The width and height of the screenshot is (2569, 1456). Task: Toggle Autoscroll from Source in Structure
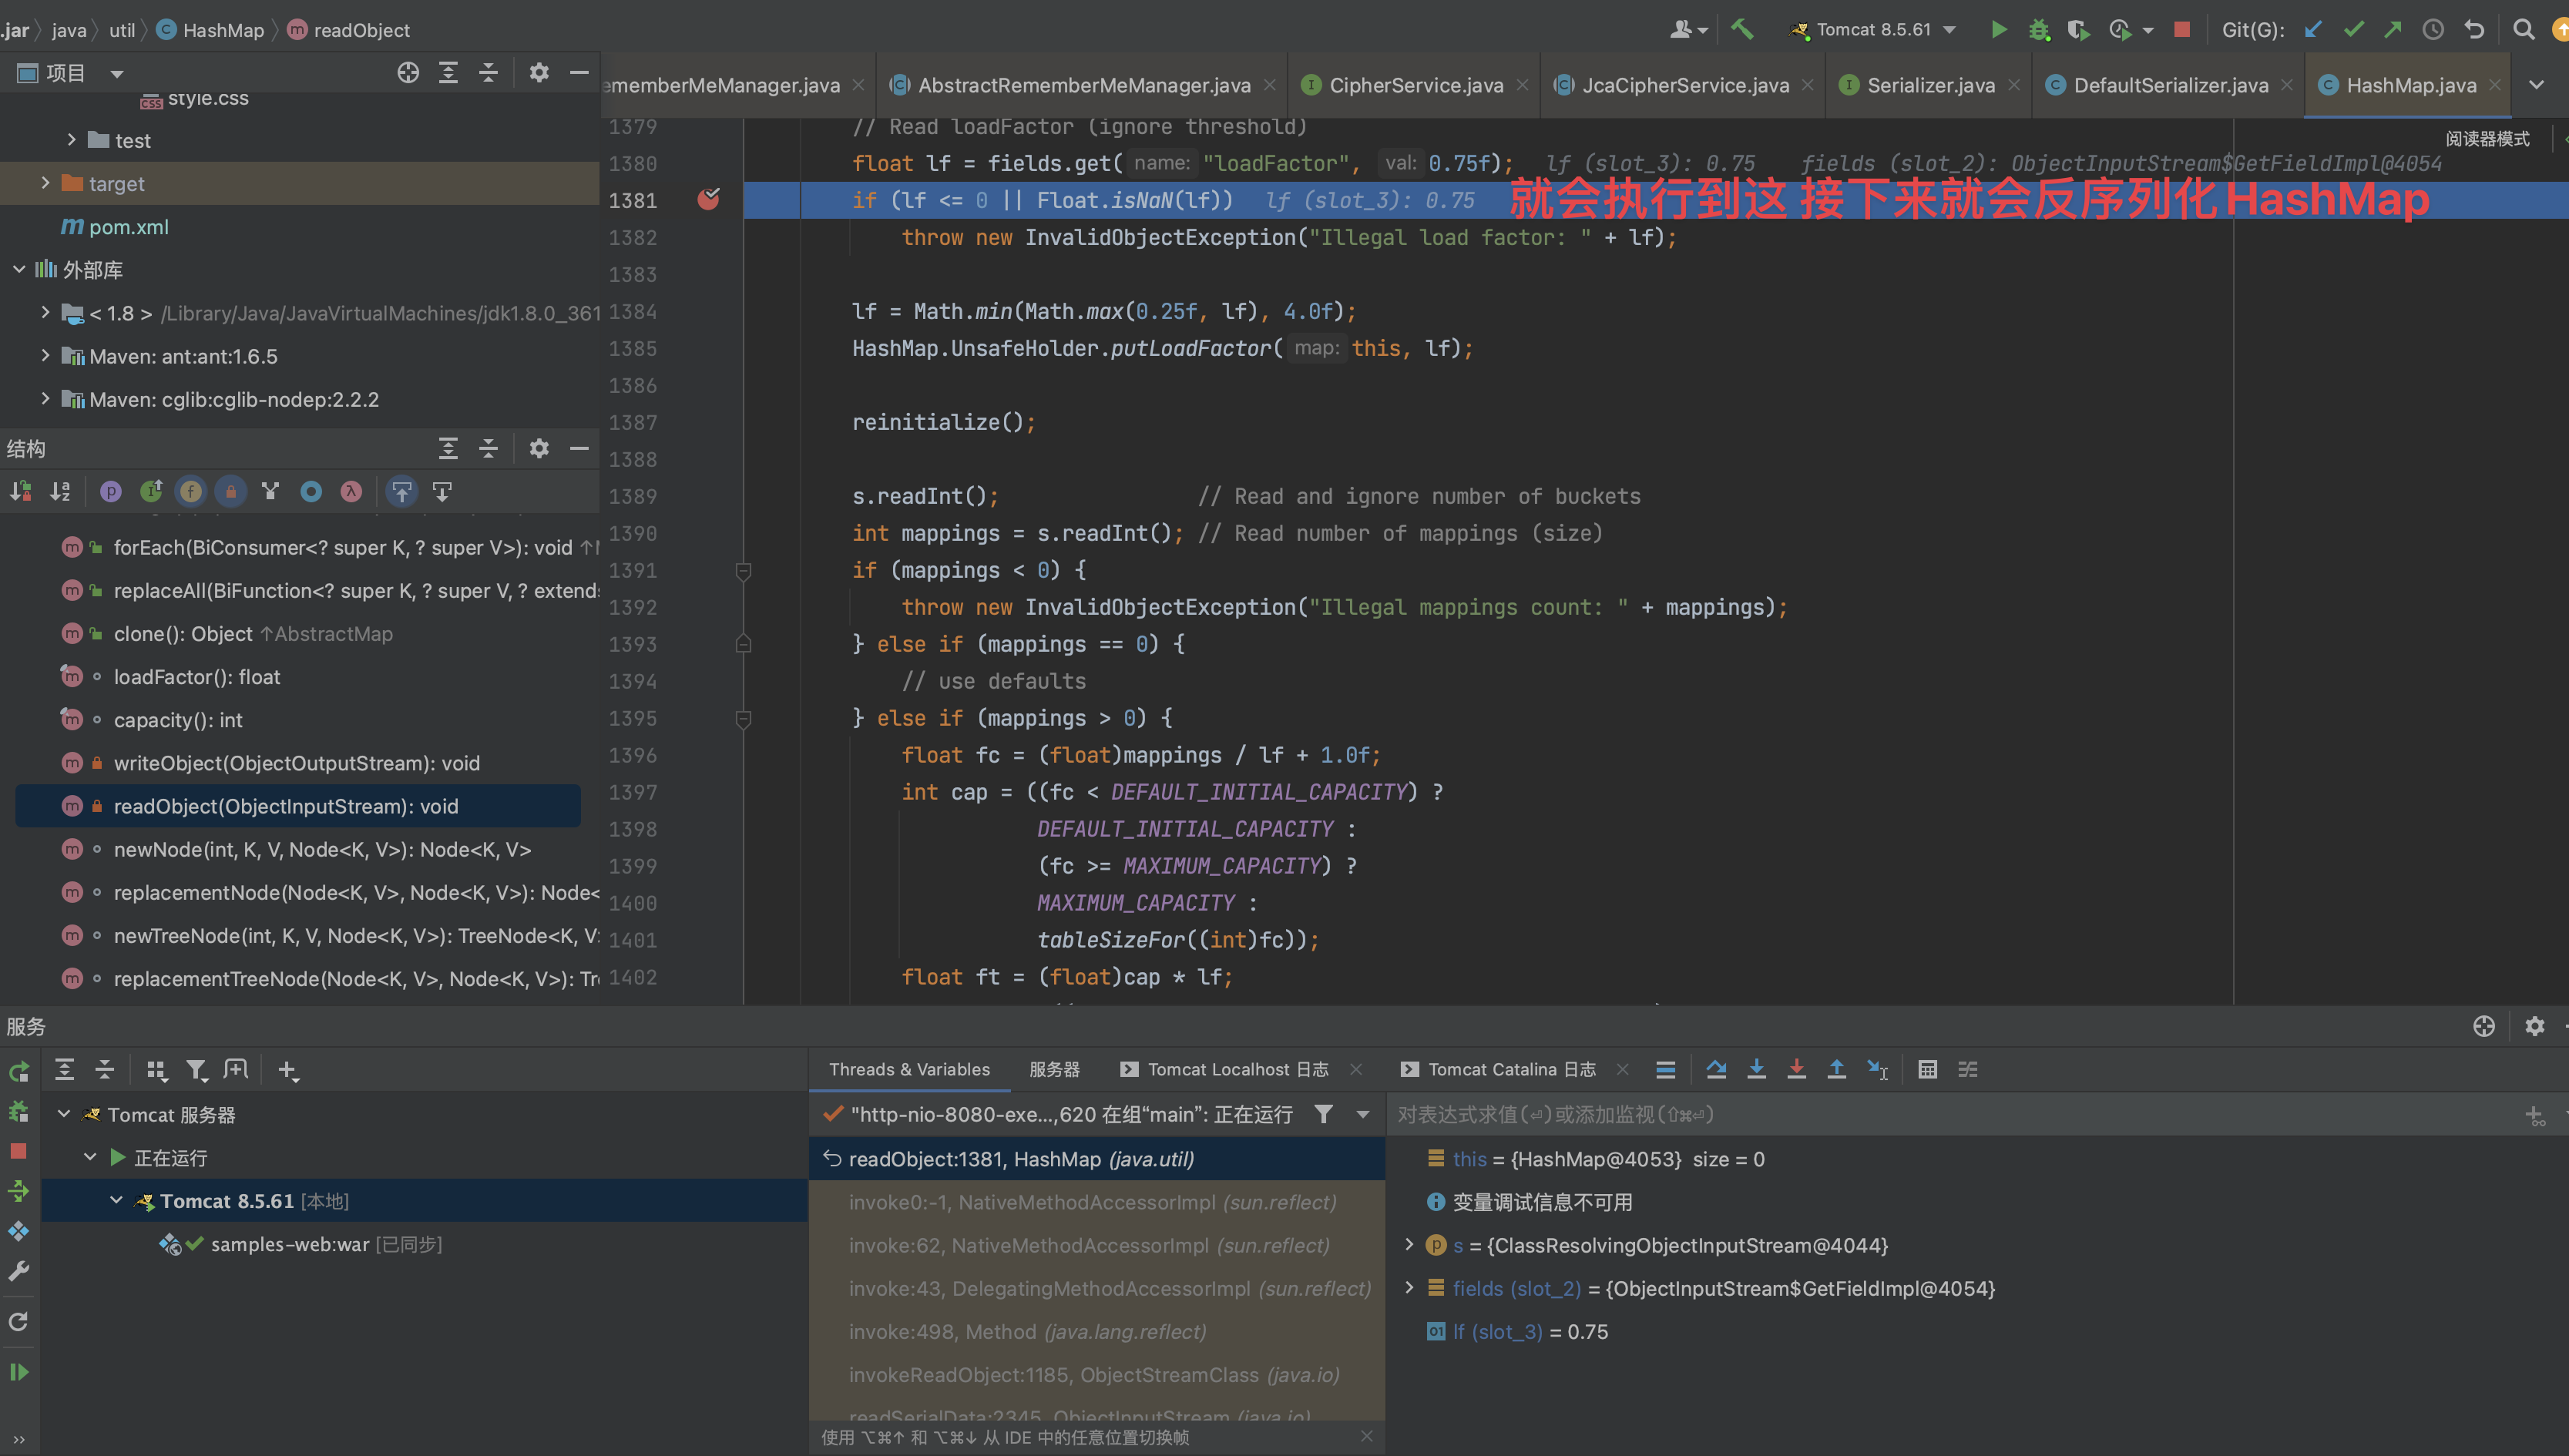point(442,491)
